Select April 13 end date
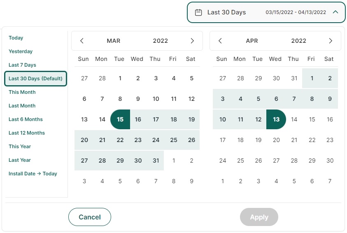 (x=276, y=119)
